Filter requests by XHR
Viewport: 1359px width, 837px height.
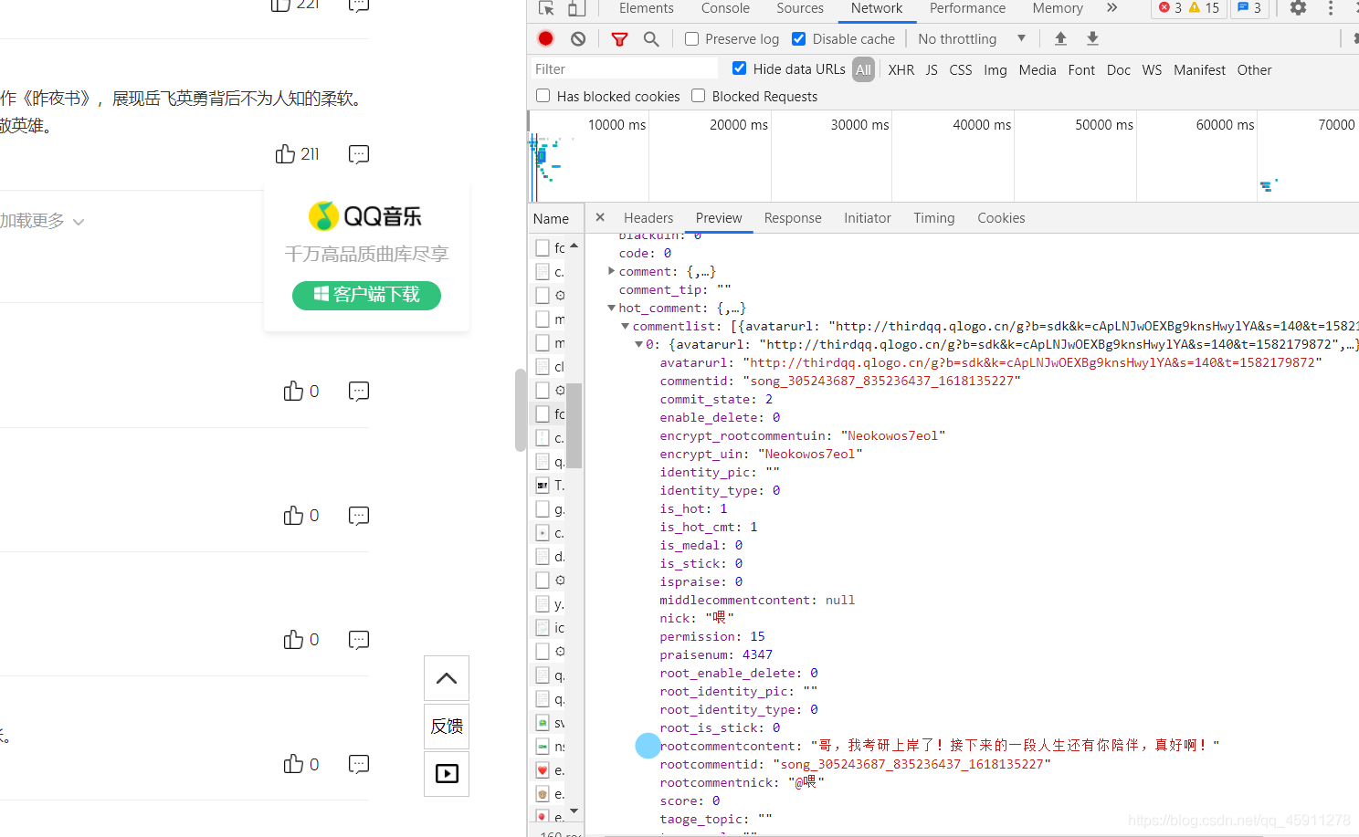pyautogui.click(x=901, y=70)
